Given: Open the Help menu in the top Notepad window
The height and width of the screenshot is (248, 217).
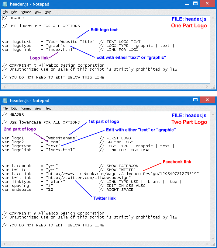Looking at the screenshot, I should pos(48,12).
